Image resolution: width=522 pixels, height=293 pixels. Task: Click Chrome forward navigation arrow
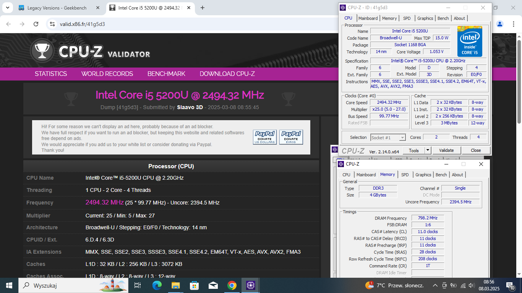22,24
